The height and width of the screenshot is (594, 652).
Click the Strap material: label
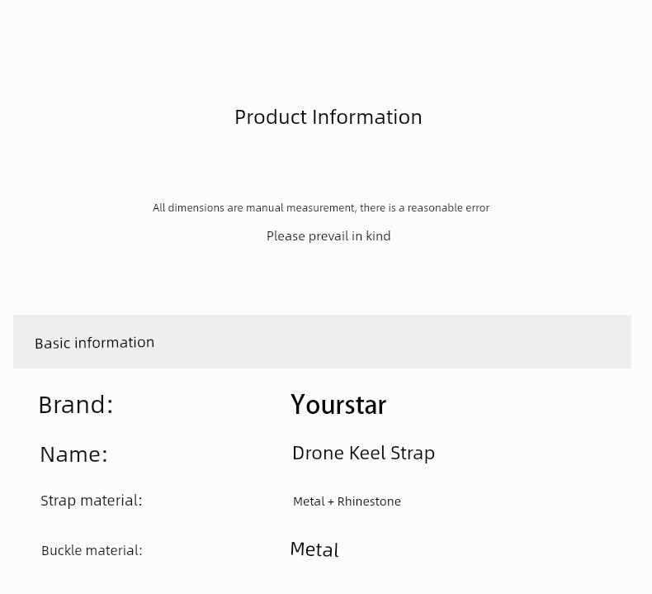click(92, 501)
